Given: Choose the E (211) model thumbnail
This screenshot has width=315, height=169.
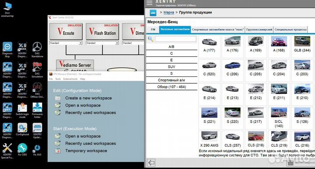Looking at the screenshot, I should [279, 89].
